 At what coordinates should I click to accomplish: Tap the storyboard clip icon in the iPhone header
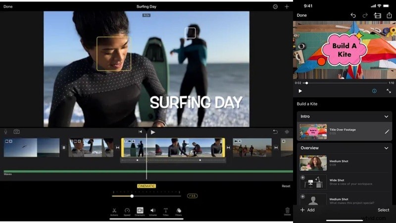coord(377,15)
